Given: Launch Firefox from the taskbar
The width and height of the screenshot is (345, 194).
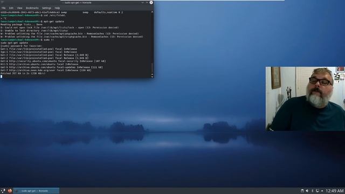Looking at the screenshot, I should pos(10,191).
